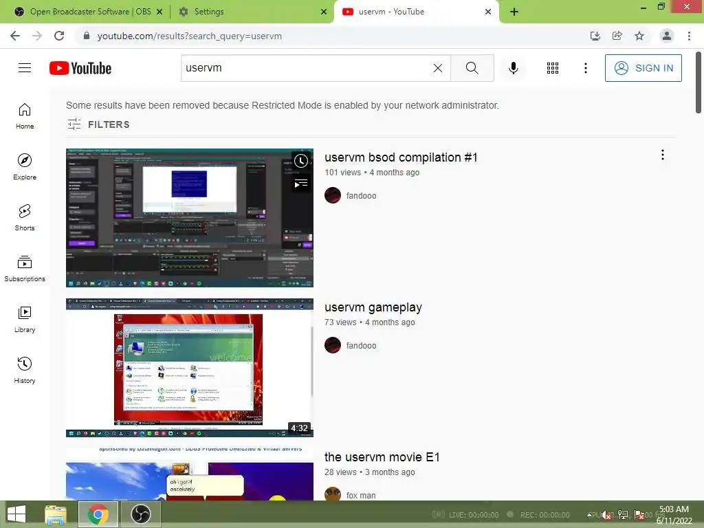Visit fandooo channel name under bsod compilation
This screenshot has height=528, width=704.
click(x=362, y=196)
